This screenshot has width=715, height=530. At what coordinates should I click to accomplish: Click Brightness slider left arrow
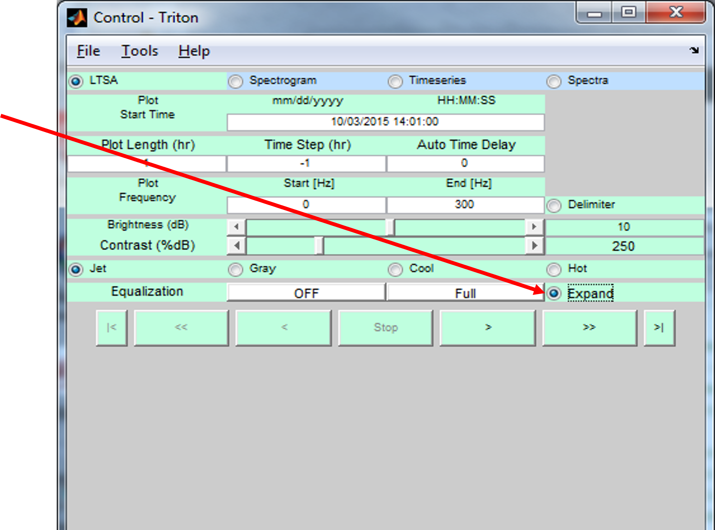[237, 227]
